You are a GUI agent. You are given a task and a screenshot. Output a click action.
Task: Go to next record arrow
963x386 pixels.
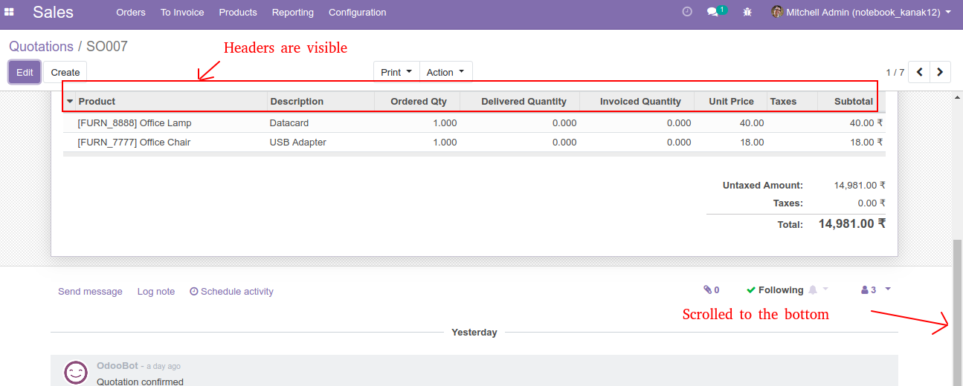(x=941, y=72)
